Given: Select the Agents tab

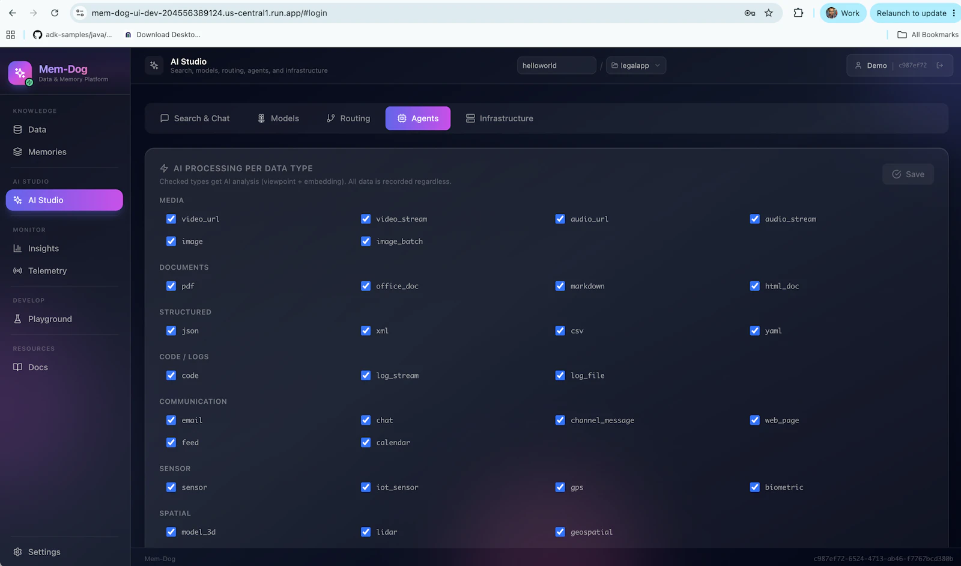Looking at the screenshot, I should pyautogui.click(x=418, y=118).
